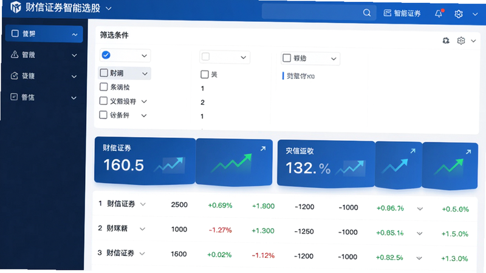Select the first highlighted sidebar menu item
The height and width of the screenshot is (273, 486).
coord(44,34)
